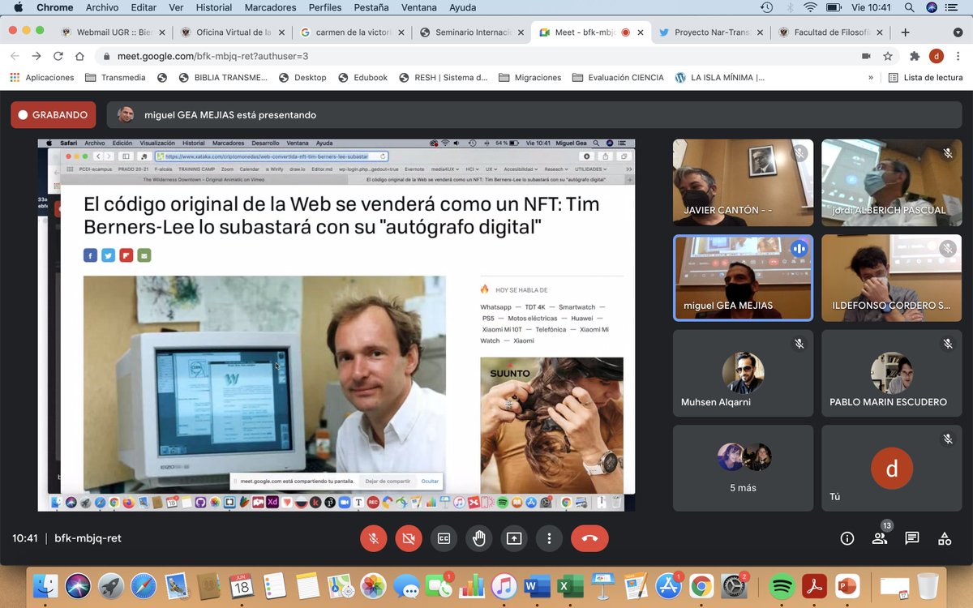
Task: Switch to Oficina Virtual tab
Action: [x=232, y=32]
